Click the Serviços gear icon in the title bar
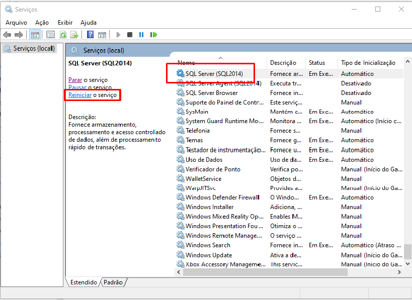412x300 pixels. (9, 9)
